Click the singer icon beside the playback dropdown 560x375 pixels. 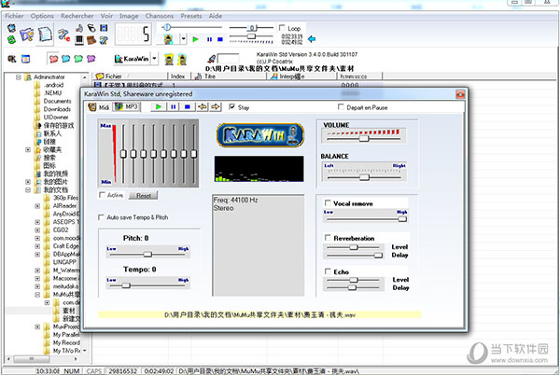[169, 39]
